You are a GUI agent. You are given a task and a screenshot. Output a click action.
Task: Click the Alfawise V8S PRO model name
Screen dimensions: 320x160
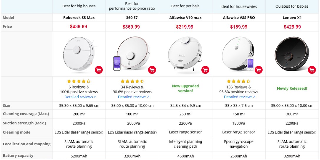click(239, 18)
